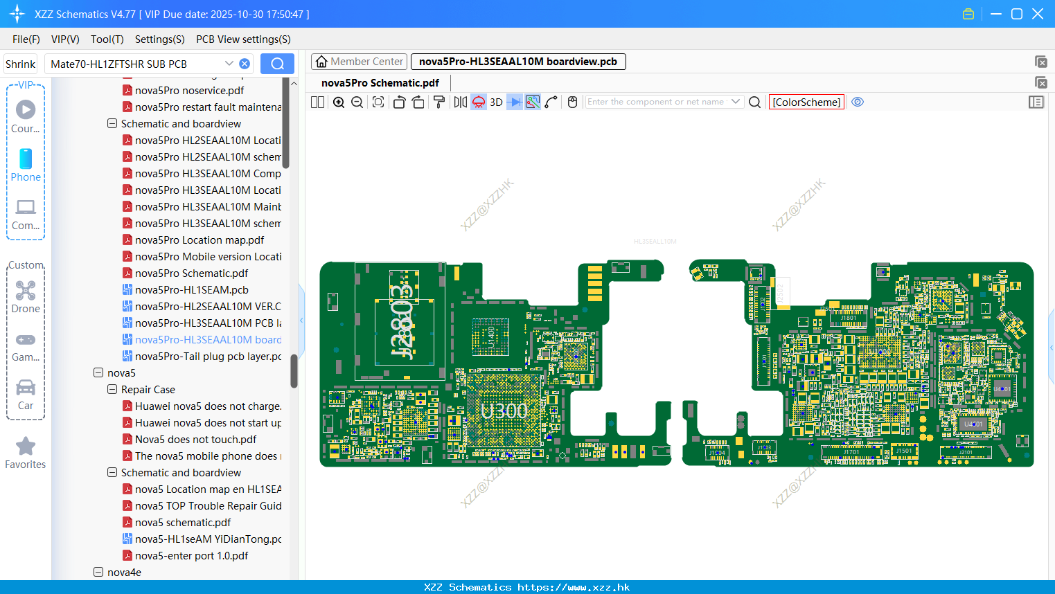Screen dimensions: 1055x594
Task: Toggle the split view layout icon
Action: point(317,102)
